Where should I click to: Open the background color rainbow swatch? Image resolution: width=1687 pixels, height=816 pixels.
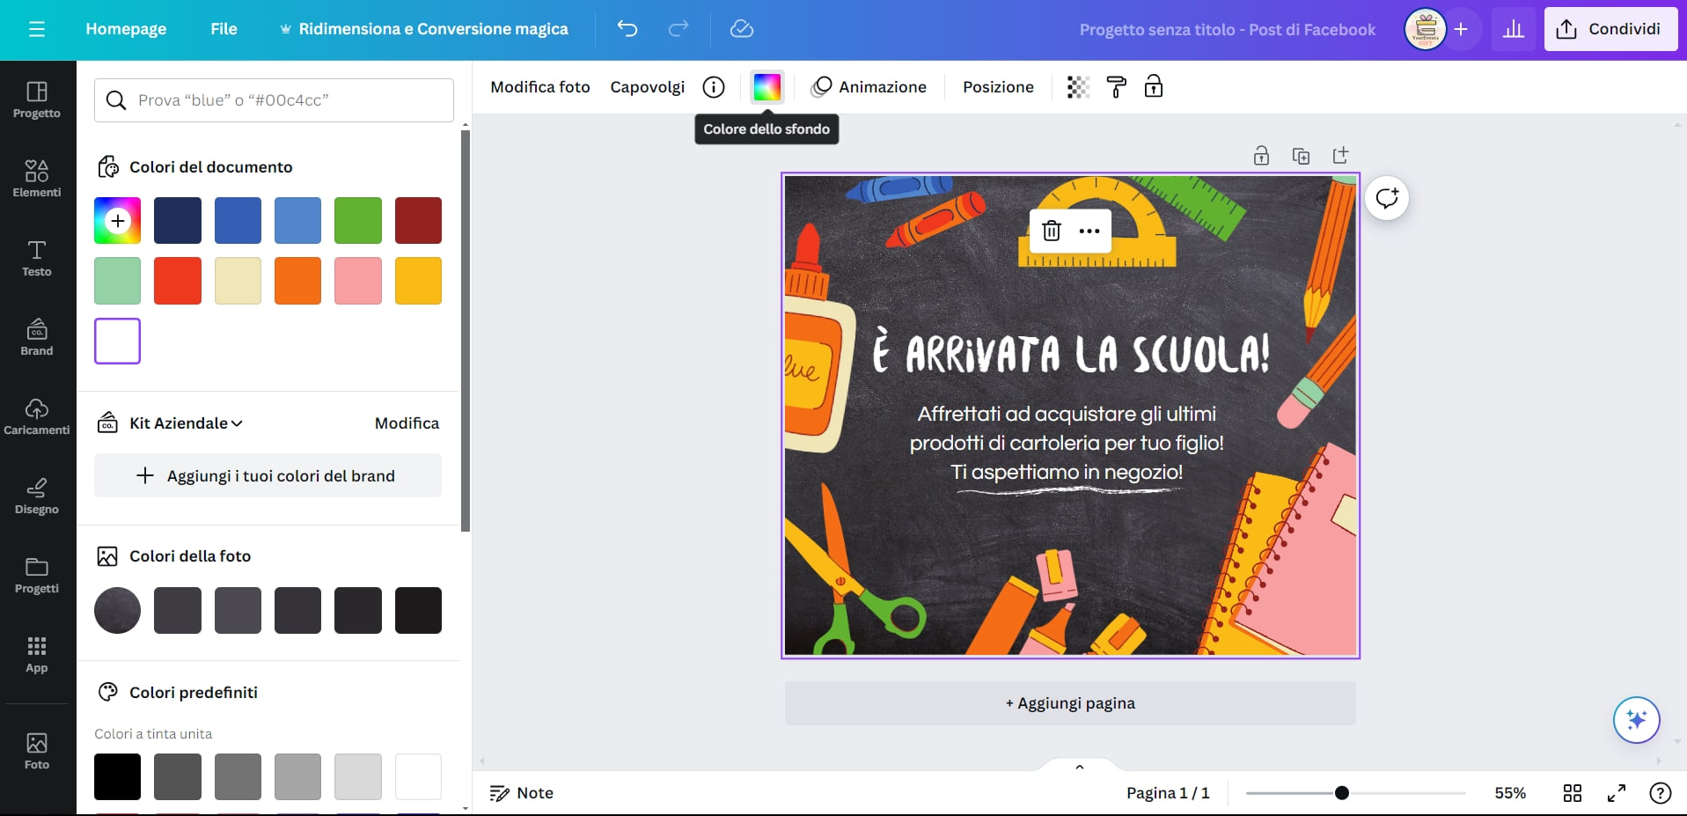[767, 87]
